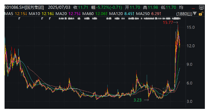This screenshot has width=208, height=112.
Task: Click the 15.77 peak price annotation
Action: [x=168, y=22]
